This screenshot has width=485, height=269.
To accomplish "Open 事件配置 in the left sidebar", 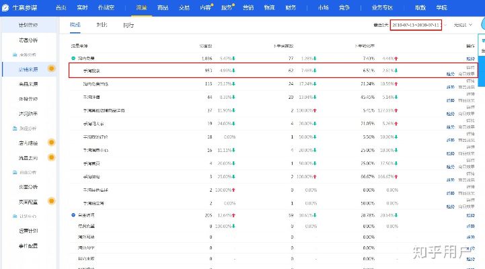I will click(28, 246).
